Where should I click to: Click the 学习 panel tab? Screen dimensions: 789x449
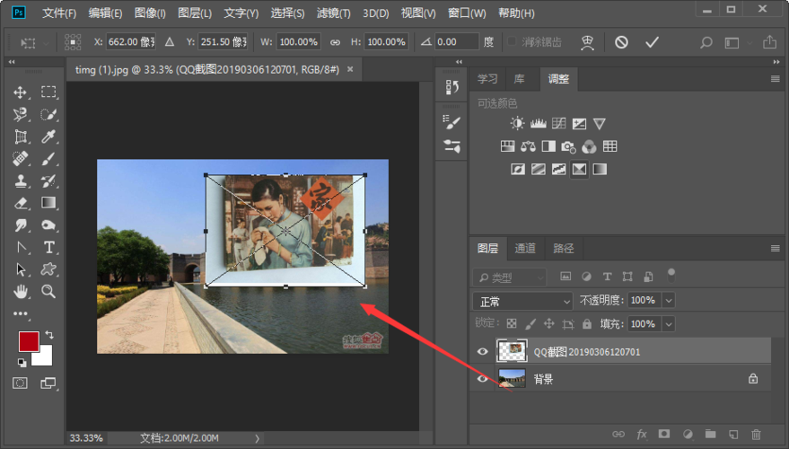[x=487, y=79]
